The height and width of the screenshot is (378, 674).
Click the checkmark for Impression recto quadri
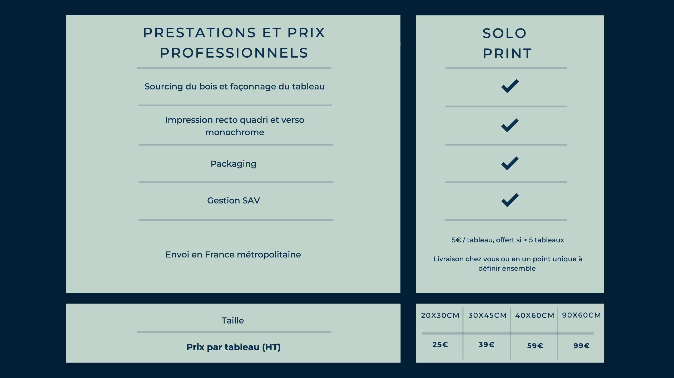[510, 125]
